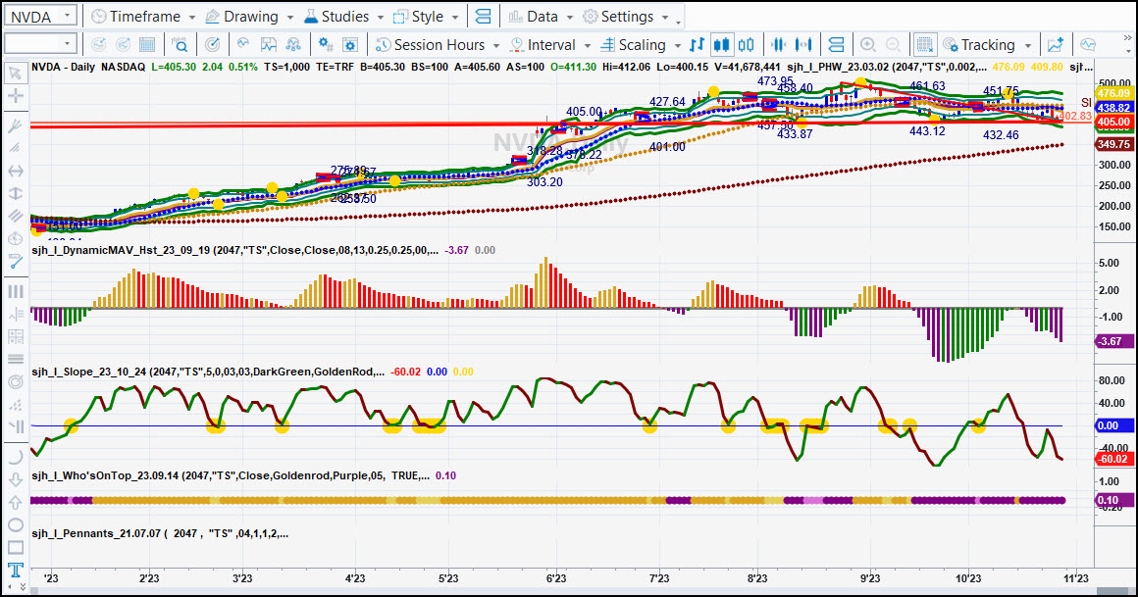Open the Studies menu
The width and height of the screenshot is (1138, 597).
(x=343, y=16)
